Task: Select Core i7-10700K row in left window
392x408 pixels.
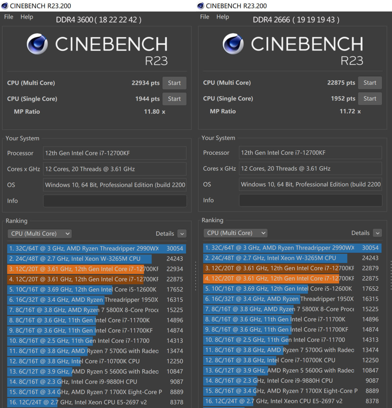Action: tap(97, 361)
